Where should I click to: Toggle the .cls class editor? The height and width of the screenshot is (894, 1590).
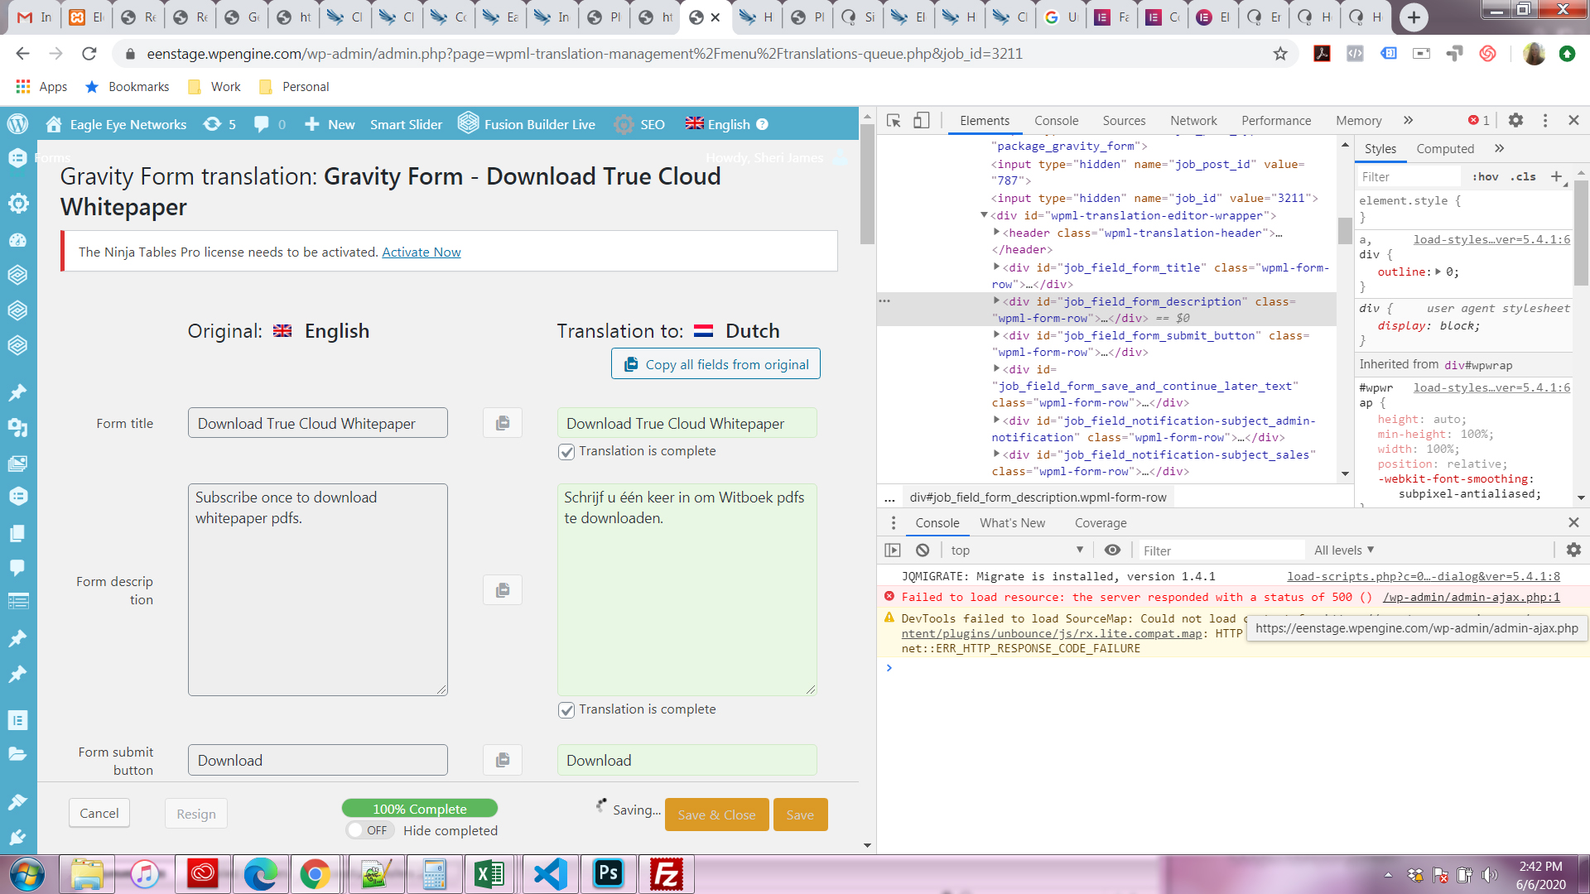[1523, 176]
